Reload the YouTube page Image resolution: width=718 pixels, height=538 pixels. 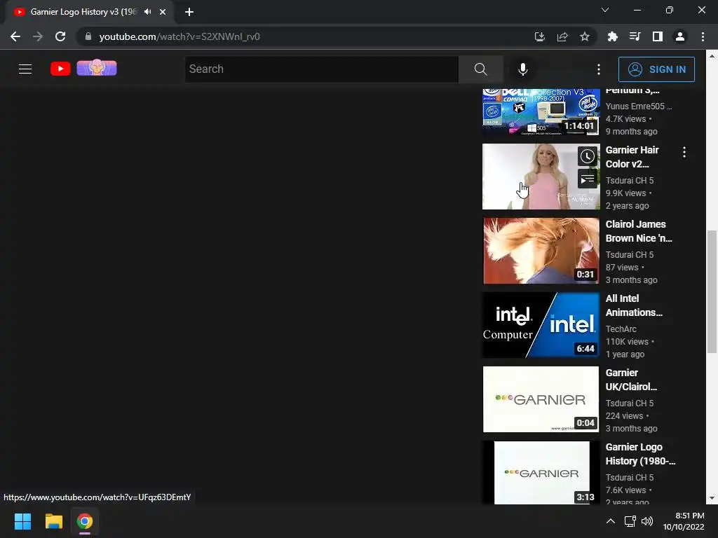[60, 36]
